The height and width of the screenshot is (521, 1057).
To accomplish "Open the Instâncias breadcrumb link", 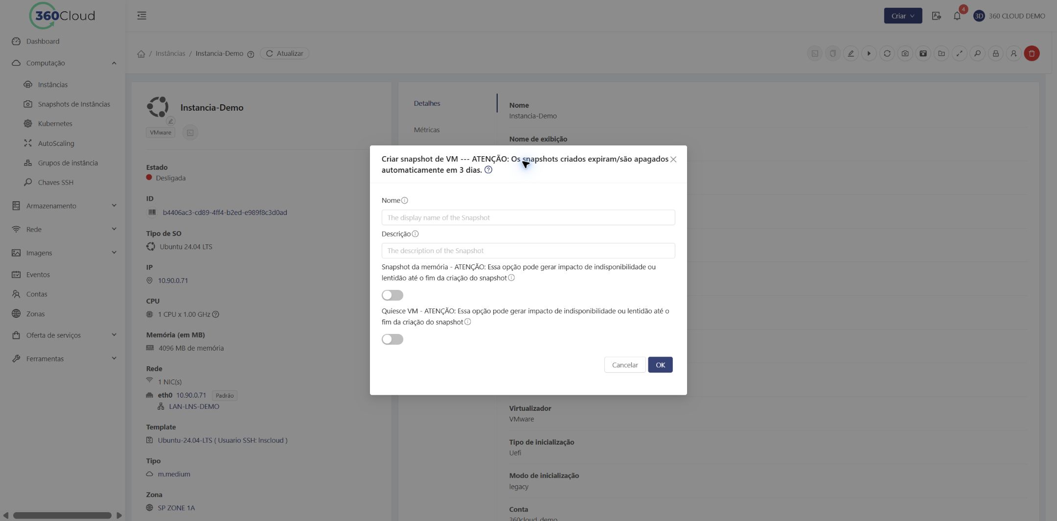I will 170,53.
